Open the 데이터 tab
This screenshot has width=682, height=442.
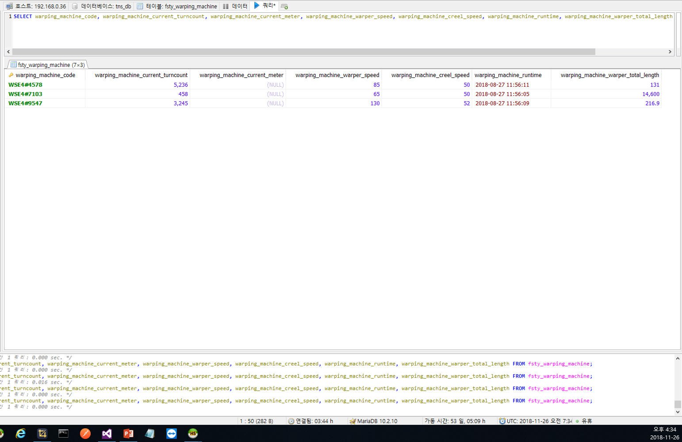pos(235,6)
